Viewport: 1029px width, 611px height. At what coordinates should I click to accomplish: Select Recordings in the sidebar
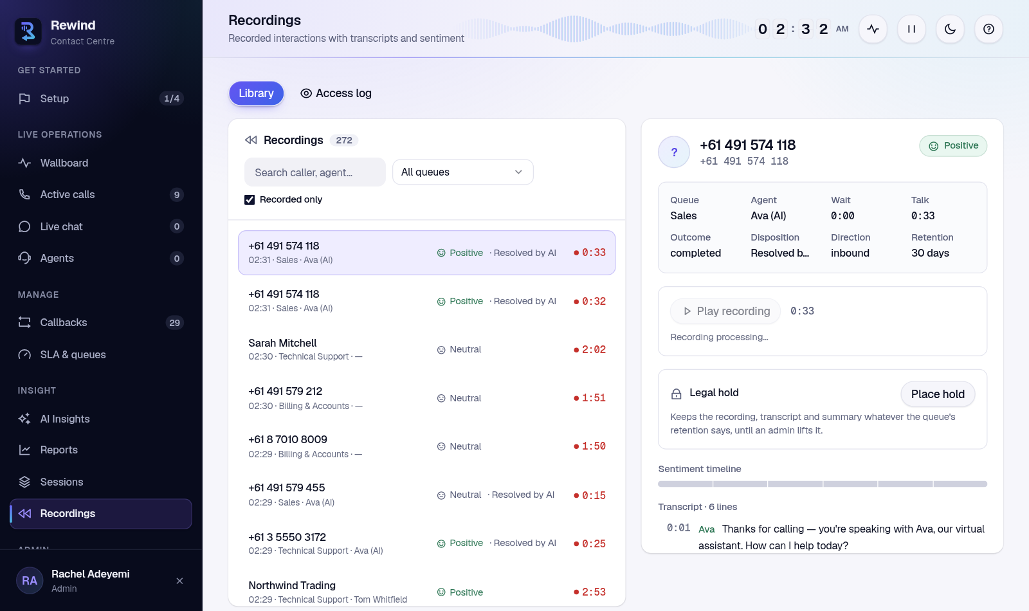pos(101,513)
